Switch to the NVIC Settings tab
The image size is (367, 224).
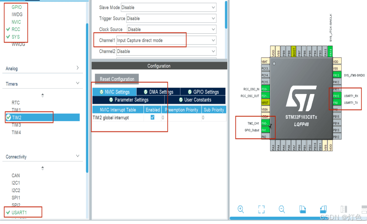pyautogui.click(x=114, y=92)
